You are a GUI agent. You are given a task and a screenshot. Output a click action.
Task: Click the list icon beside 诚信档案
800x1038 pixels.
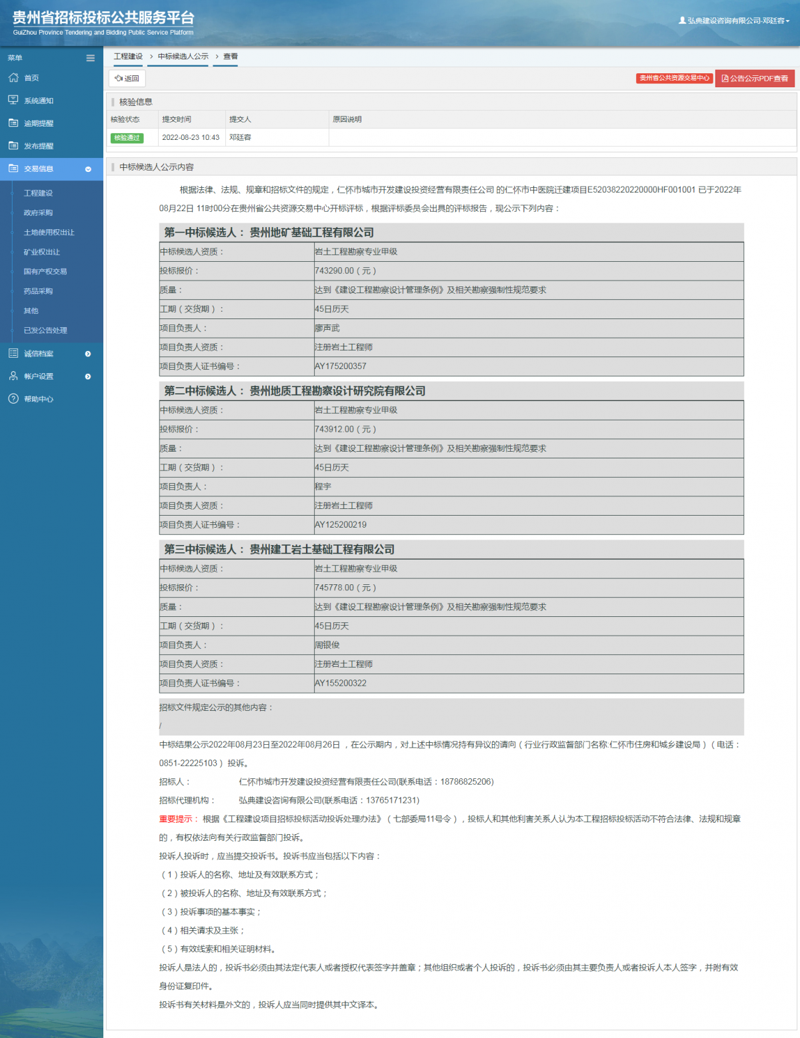[13, 353]
